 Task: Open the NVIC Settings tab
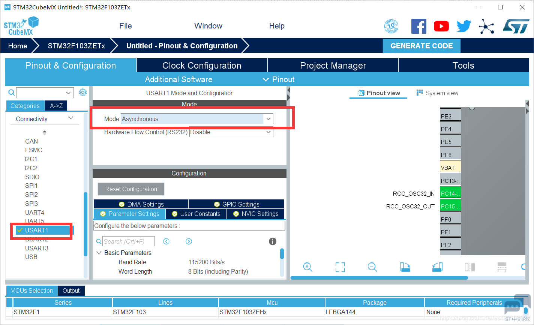255,214
